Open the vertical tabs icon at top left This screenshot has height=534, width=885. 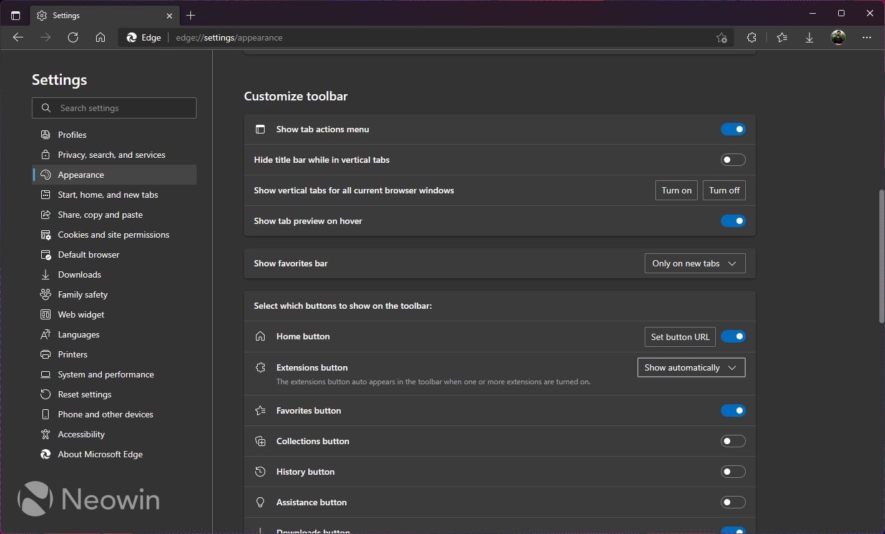16,15
